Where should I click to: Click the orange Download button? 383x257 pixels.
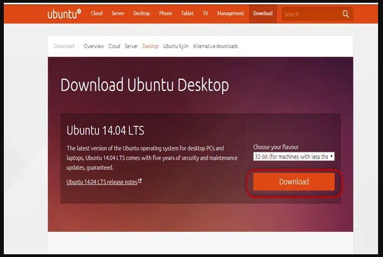coord(294,182)
